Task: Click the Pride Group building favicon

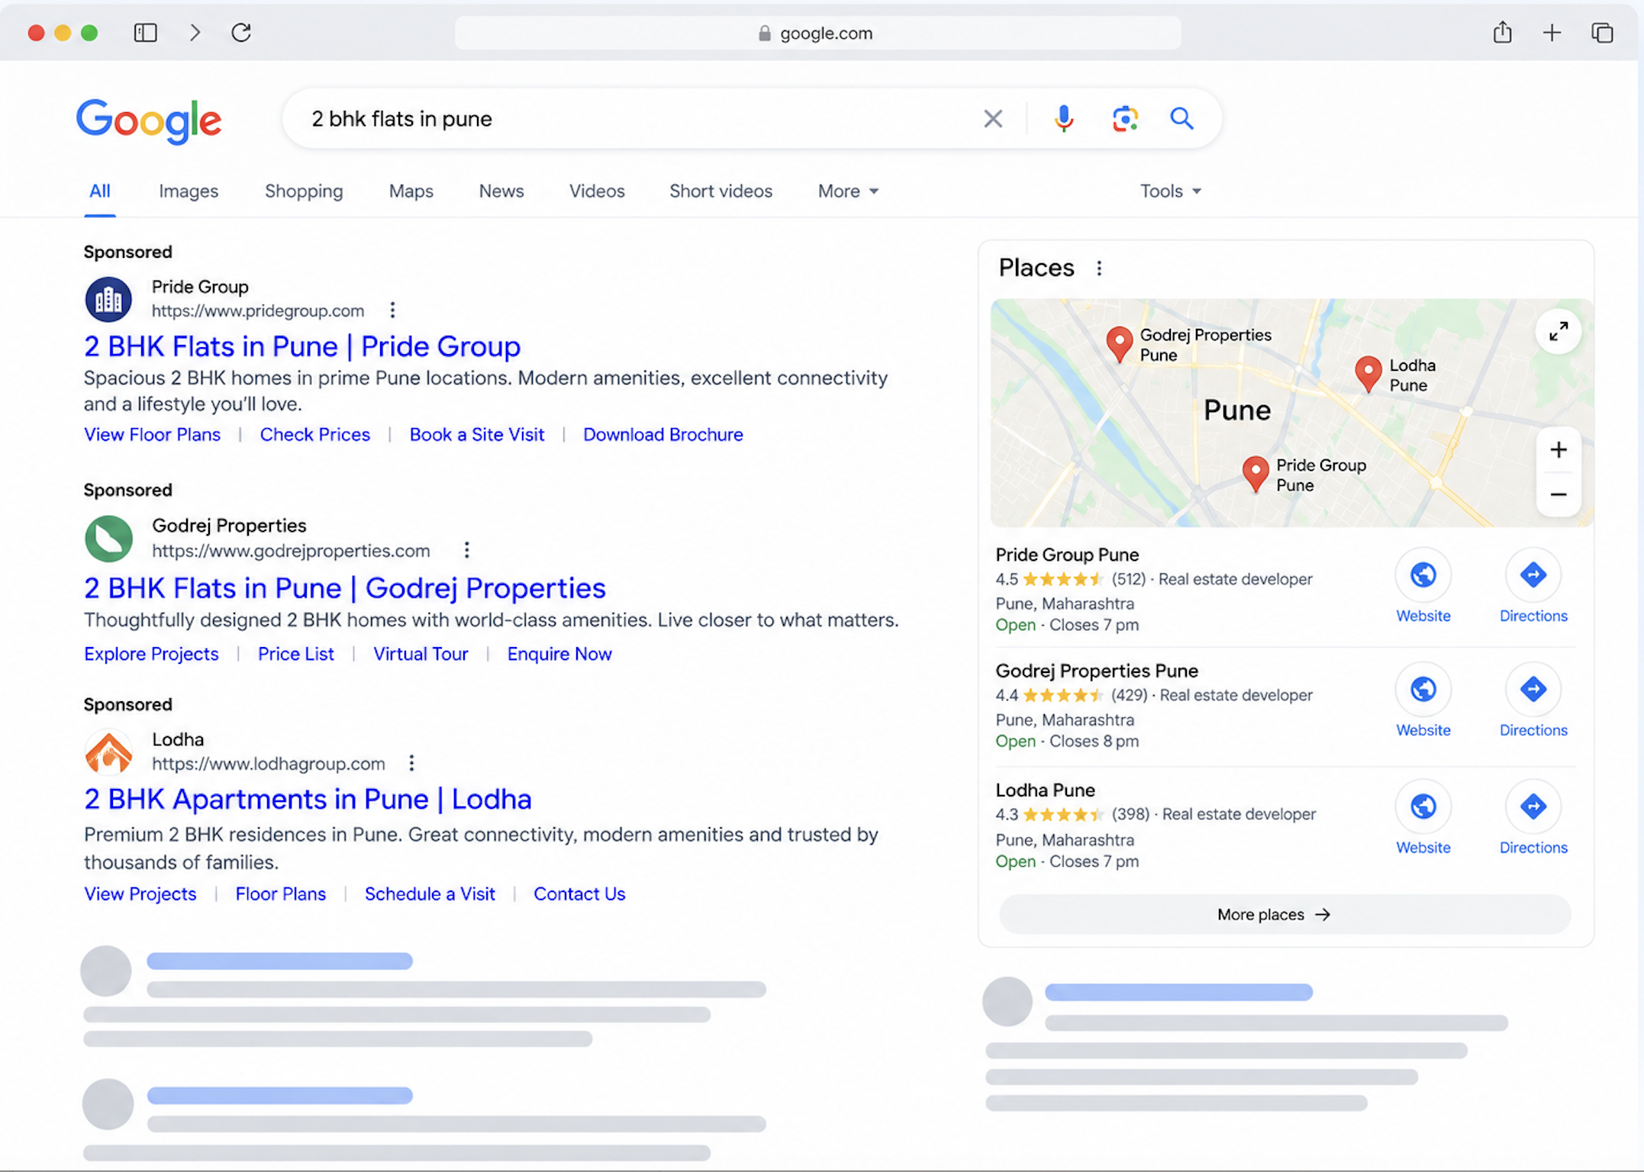Action: point(108,299)
